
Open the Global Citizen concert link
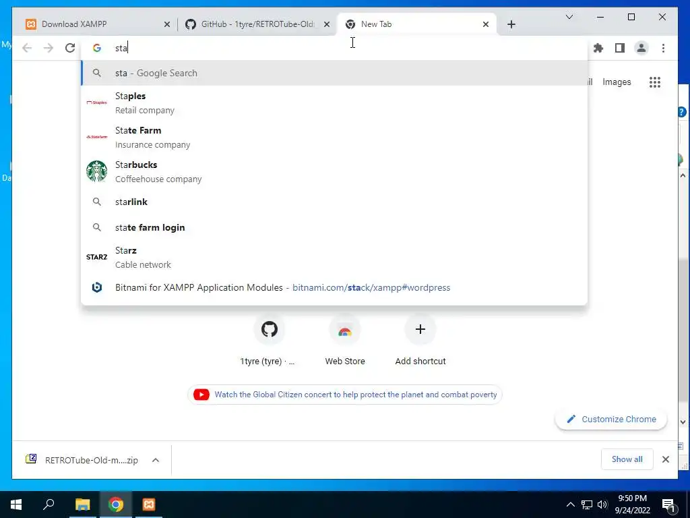[x=356, y=394]
